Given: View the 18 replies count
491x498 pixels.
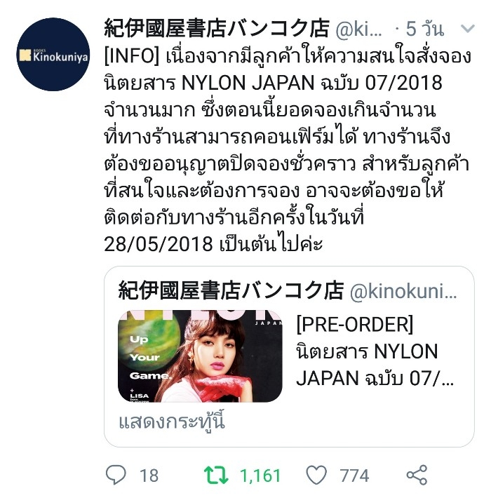Looking at the screenshot, I should pyautogui.click(x=149, y=476).
